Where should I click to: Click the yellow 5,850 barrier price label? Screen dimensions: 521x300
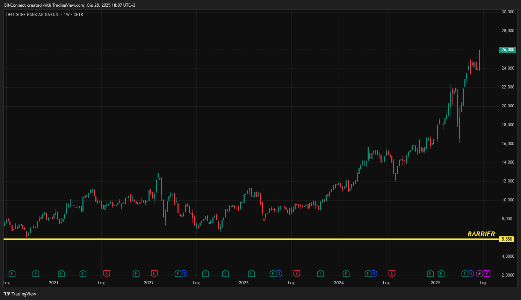pos(507,239)
